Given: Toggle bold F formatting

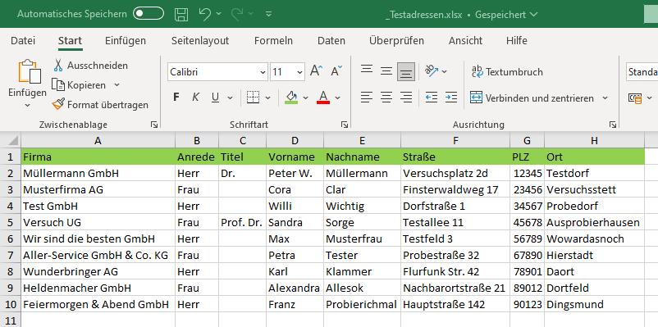Looking at the screenshot, I should pos(176,98).
